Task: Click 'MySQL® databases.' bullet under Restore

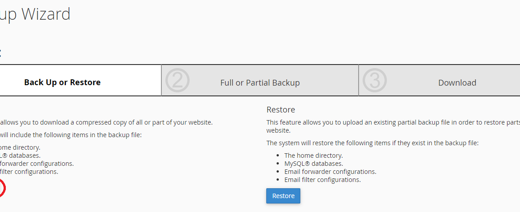Action: pyautogui.click(x=314, y=164)
